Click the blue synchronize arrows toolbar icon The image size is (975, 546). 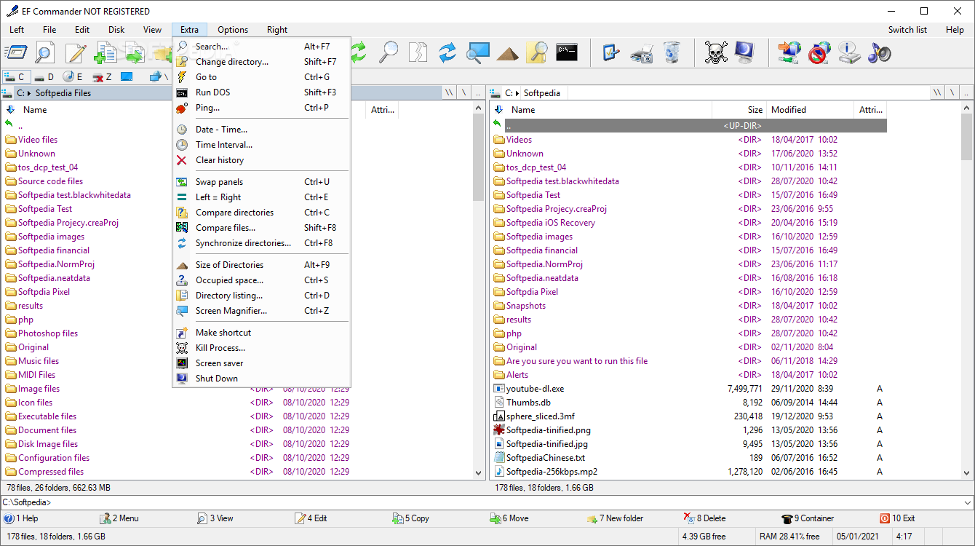coord(447,52)
